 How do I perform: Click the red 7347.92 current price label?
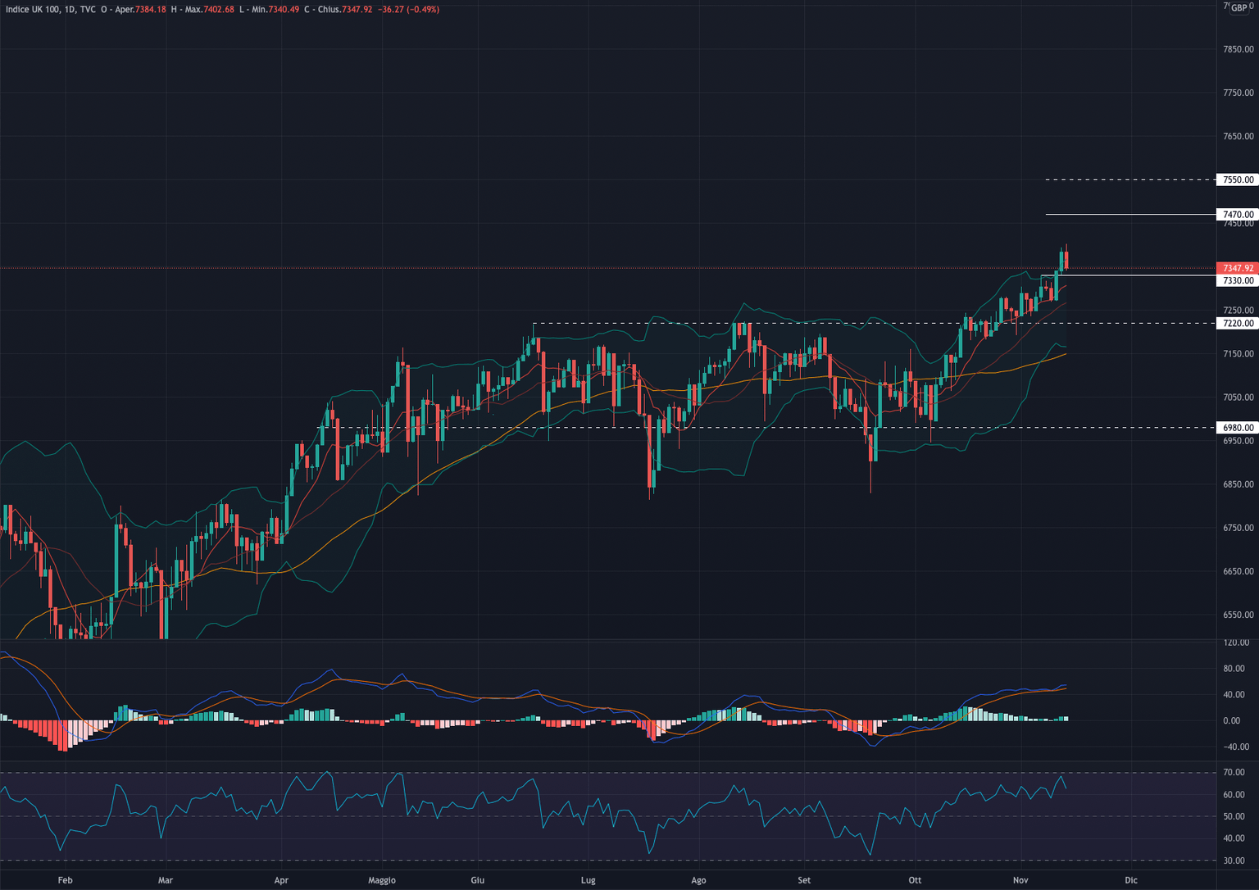point(1238,268)
